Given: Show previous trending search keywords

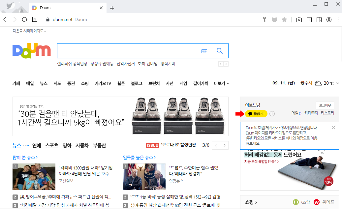Looking at the screenshot, I should click(221, 64).
